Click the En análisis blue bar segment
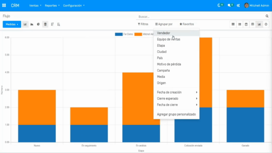 pyautogui.click(x=141, y=133)
